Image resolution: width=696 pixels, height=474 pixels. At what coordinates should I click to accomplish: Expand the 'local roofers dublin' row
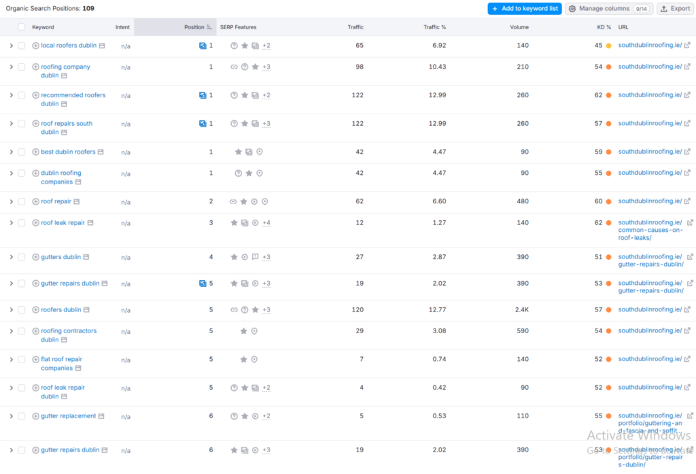[11, 46]
